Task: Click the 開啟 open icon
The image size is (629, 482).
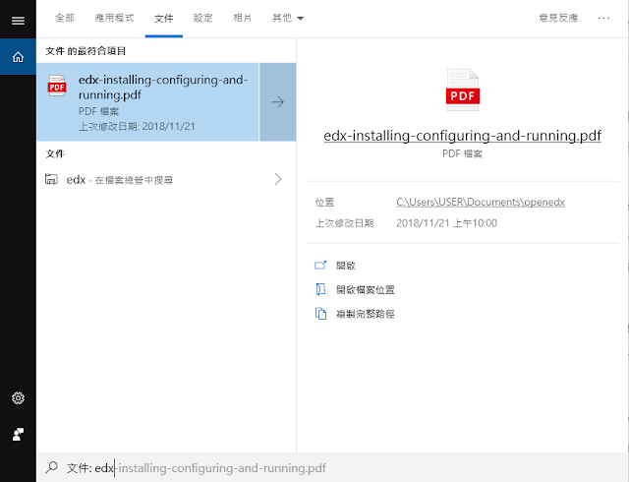Action: point(320,266)
